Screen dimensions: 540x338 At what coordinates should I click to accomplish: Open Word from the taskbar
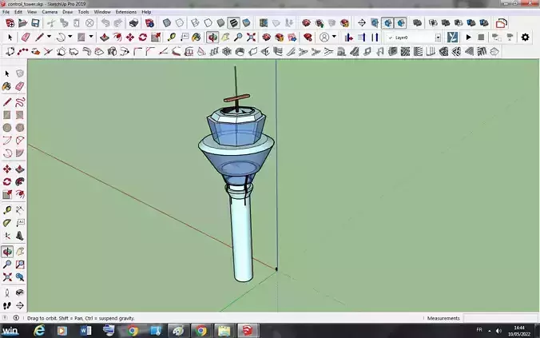tap(85, 331)
